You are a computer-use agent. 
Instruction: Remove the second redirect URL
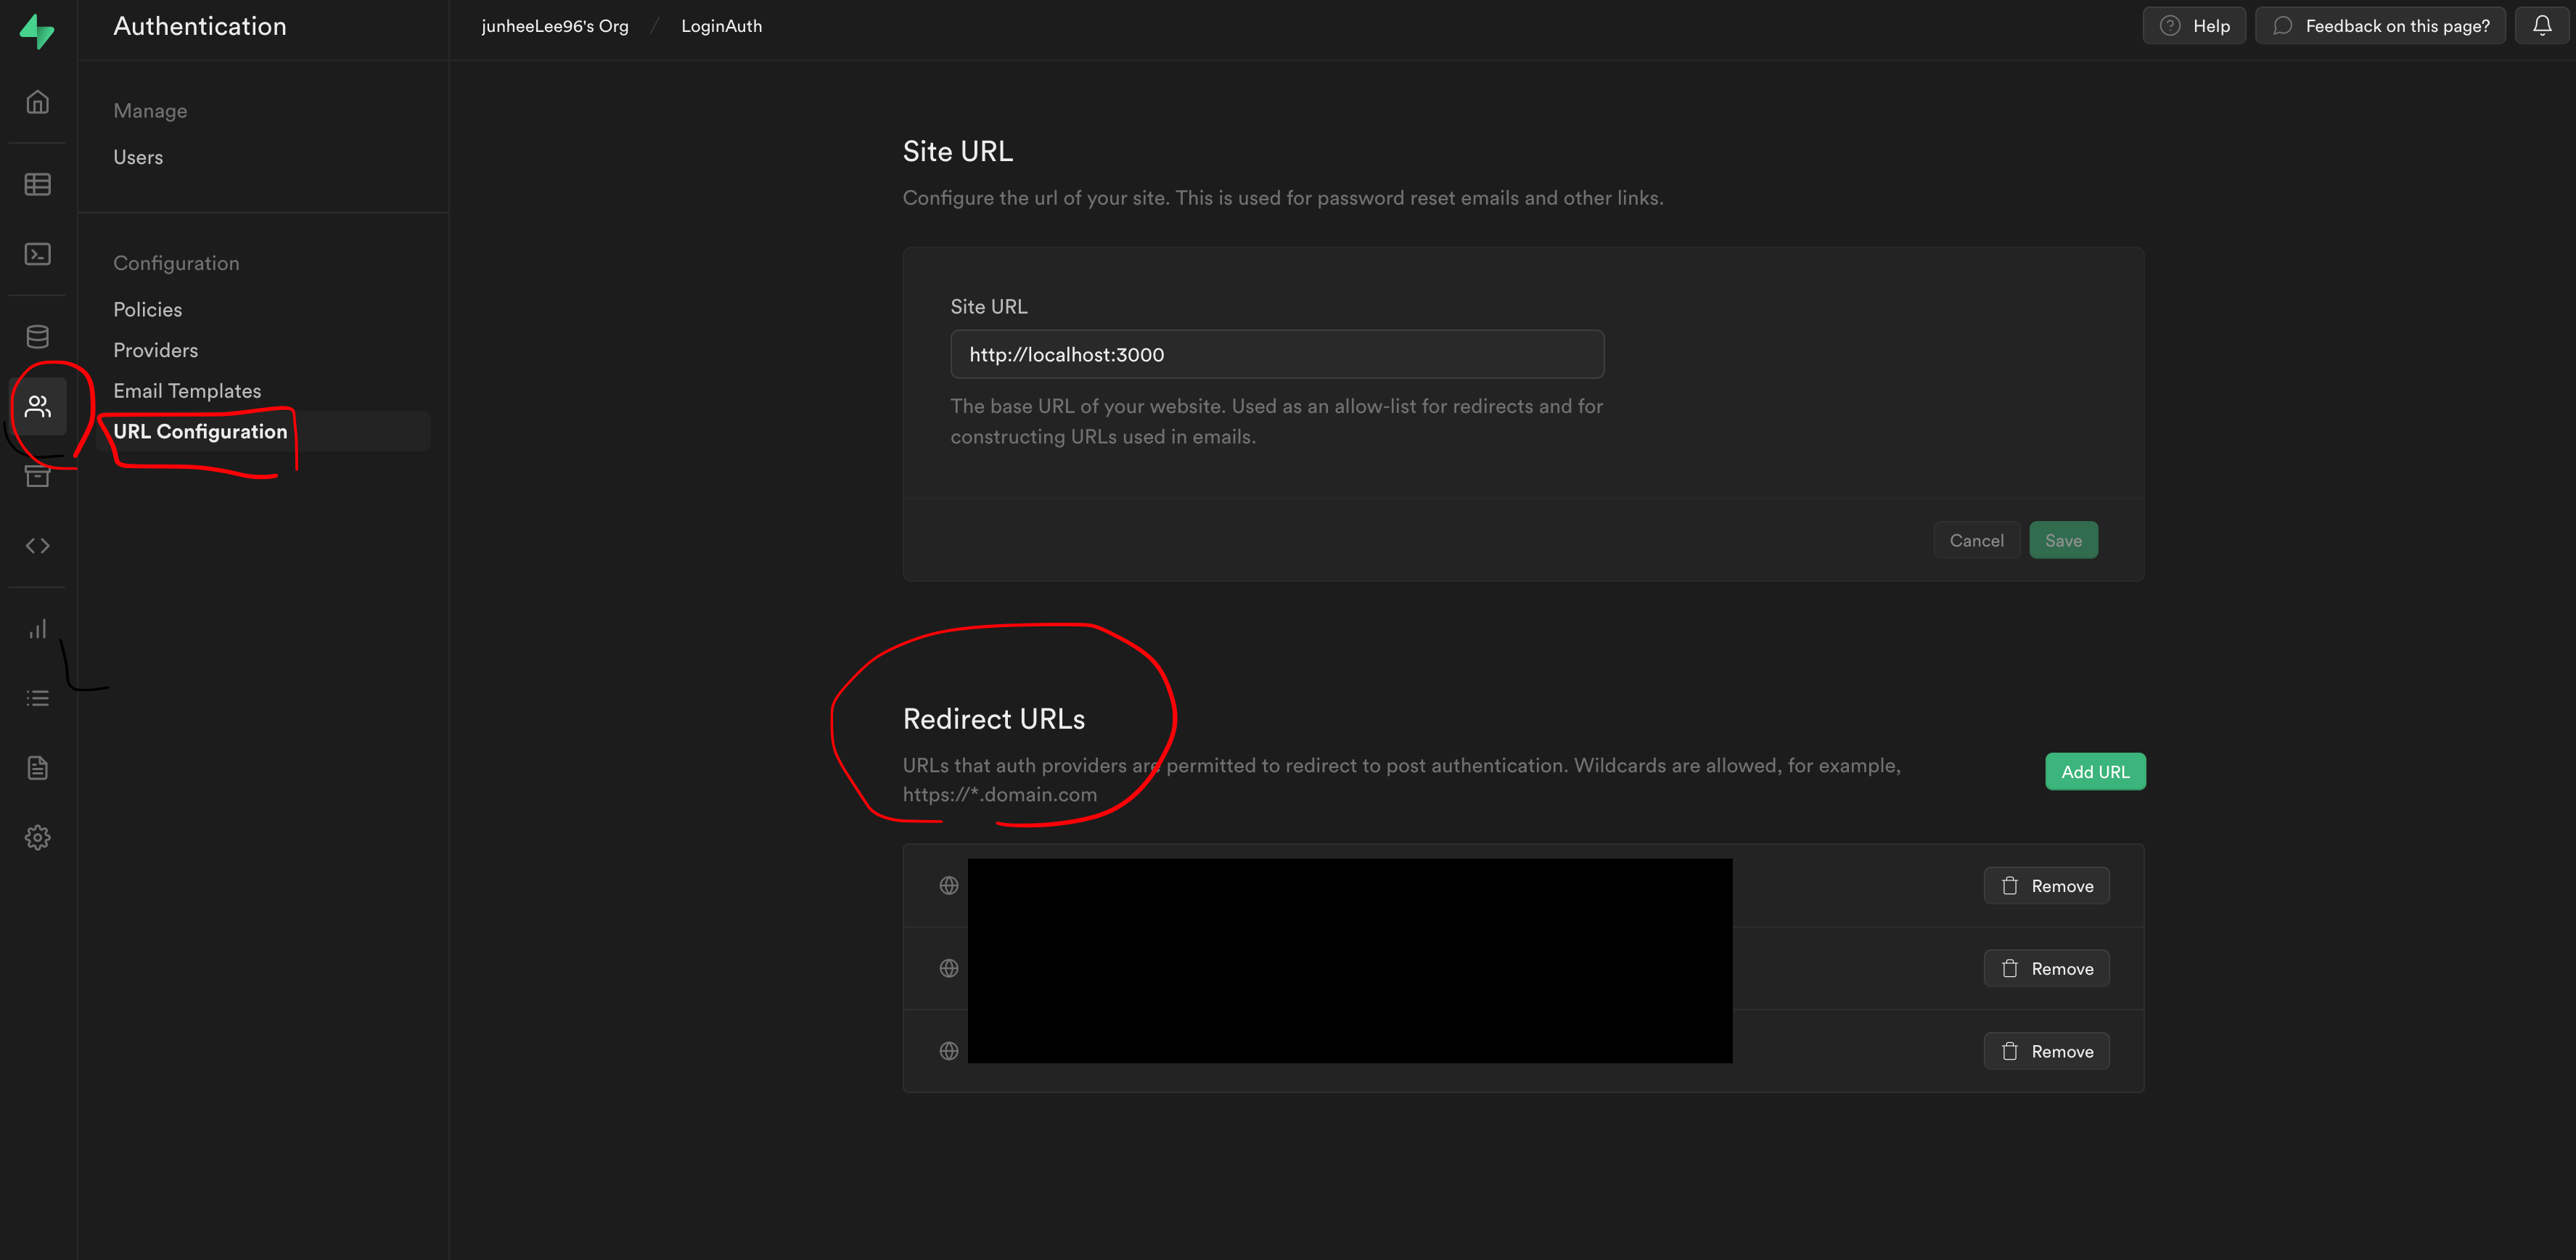pos(2046,968)
